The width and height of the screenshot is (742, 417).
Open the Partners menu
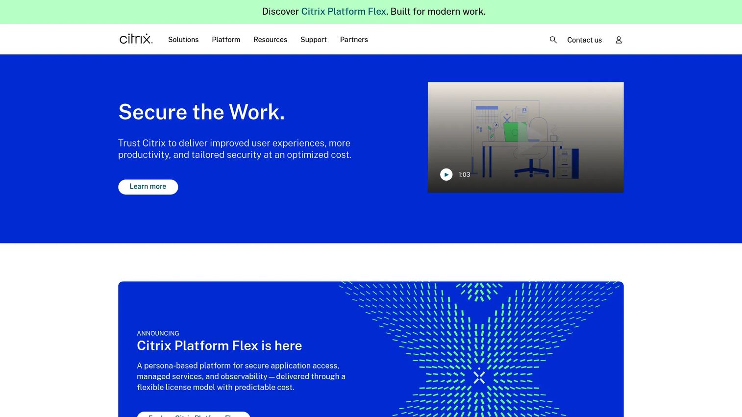pyautogui.click(x=354, y=40)
